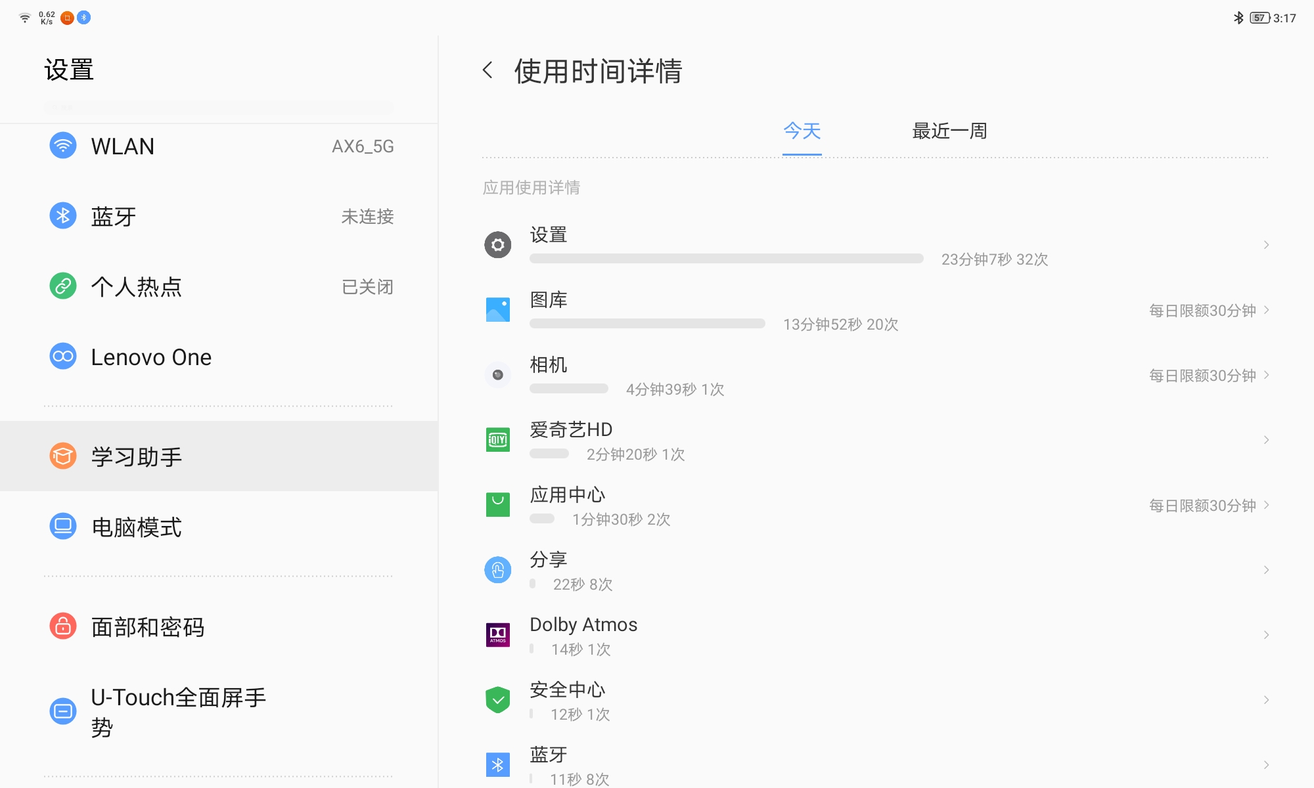Click the 安全中心 shield icon
The image size is (1314, 788).
click(x=497, y=699)
